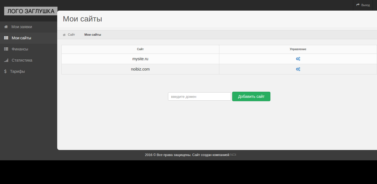This screenshot has height=184, width=377.
Task: Select the mysite.ru table cell
Action: tap(140, 59)
